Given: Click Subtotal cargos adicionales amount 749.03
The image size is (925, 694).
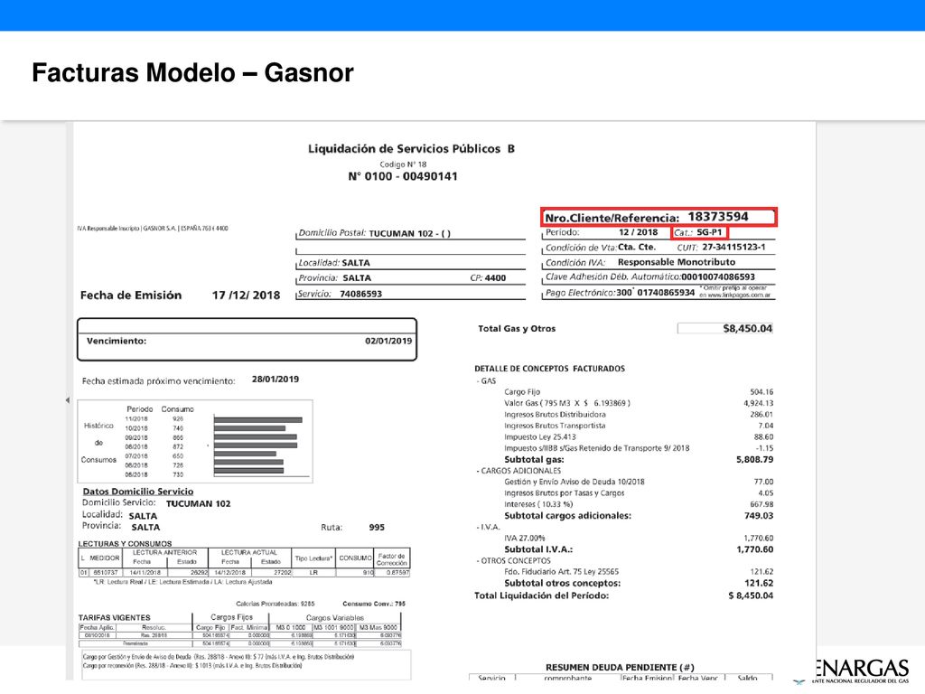Looking at the screenshot, I should point(759,516).
